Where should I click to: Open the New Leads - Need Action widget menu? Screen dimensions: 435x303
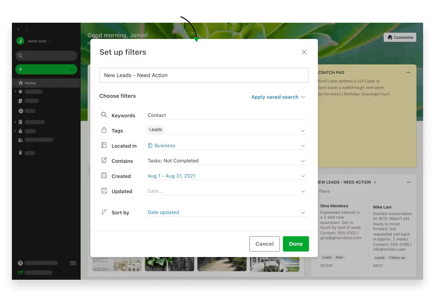tap(408, 182)
